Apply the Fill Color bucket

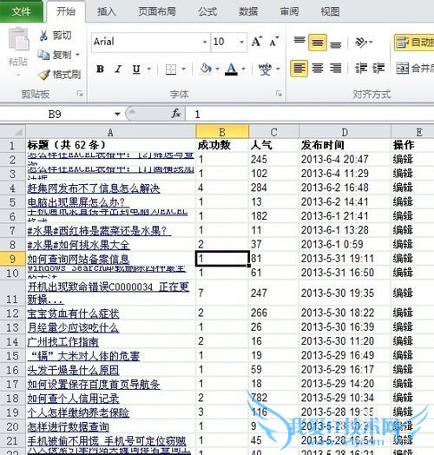point(206,69)
